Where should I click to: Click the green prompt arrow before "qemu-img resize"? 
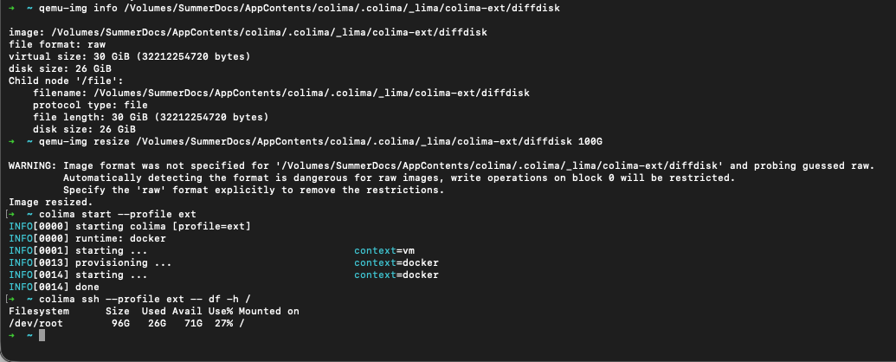click(11, 140)
